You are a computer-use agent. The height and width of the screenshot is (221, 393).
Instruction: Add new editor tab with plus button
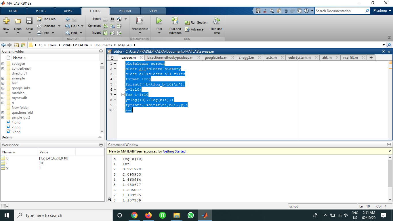(371, 58)
